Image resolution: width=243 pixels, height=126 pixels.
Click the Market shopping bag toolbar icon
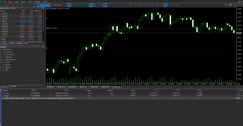pyautogui.click(x=22, y=5)
